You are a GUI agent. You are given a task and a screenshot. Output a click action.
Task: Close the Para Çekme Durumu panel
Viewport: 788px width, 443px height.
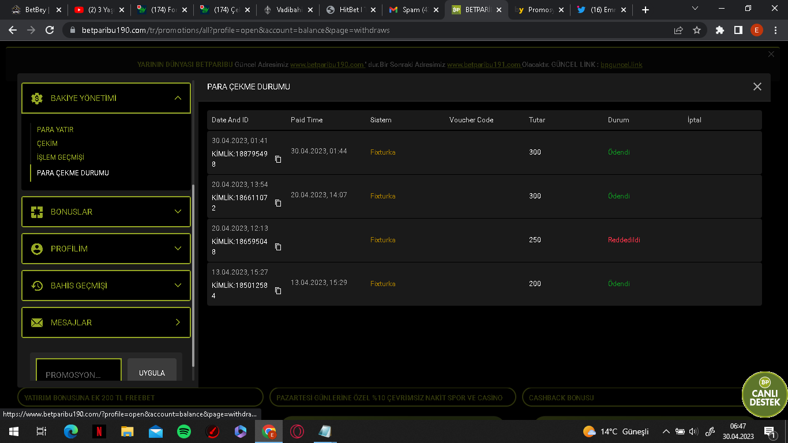coord(757,87)
